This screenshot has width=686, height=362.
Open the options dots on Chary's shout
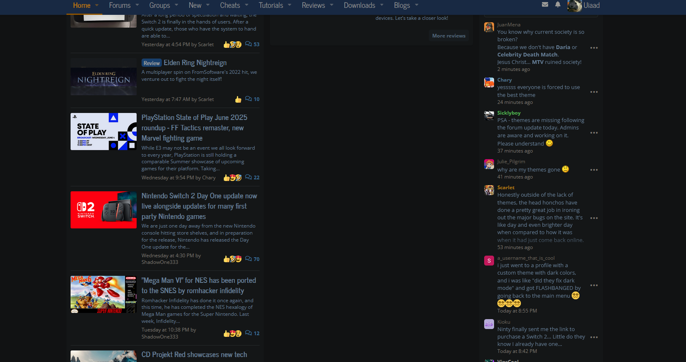(x=594, y=92)
